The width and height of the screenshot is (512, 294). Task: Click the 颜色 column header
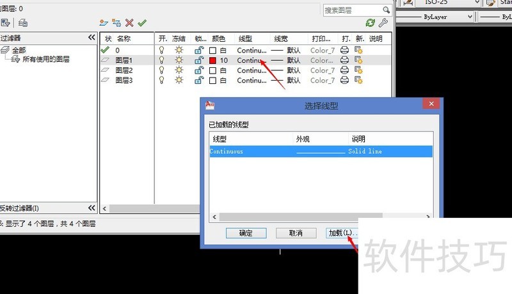click(218, 38)
